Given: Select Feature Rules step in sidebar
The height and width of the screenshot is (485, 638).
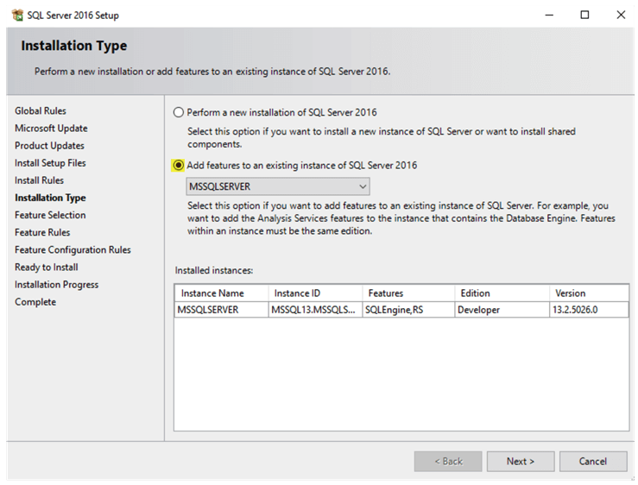Looking at the screenshot, I should 42,232.
